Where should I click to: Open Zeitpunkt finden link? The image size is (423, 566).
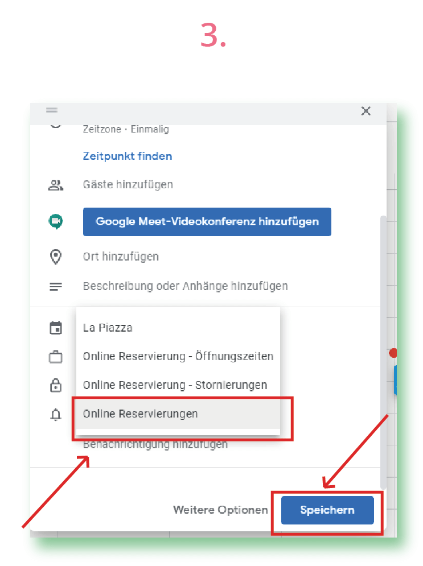tap(128, 156)
